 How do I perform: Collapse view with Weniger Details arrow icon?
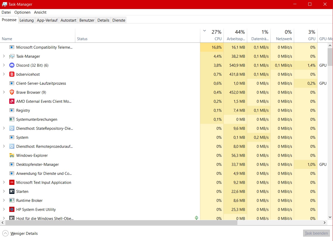(x=5, y=234)
